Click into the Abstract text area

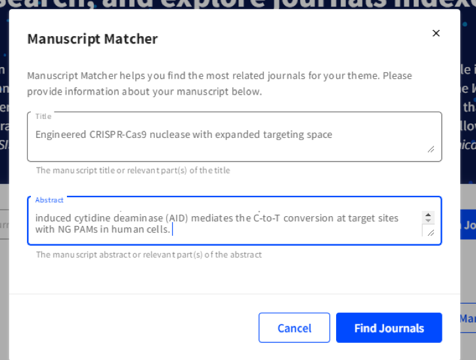(223, 223)
